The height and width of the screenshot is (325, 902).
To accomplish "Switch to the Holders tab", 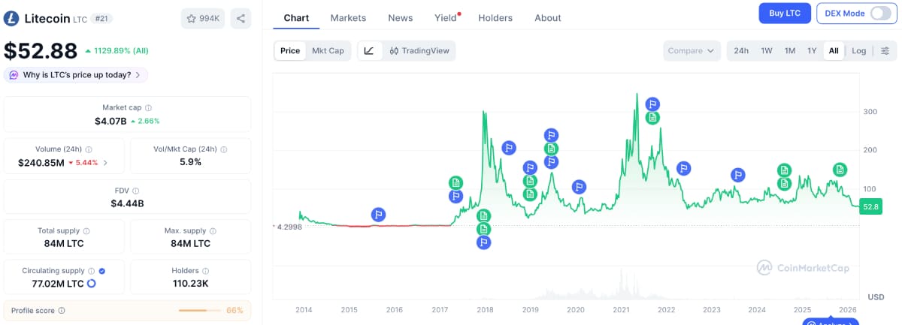I will tap(495, 18).
